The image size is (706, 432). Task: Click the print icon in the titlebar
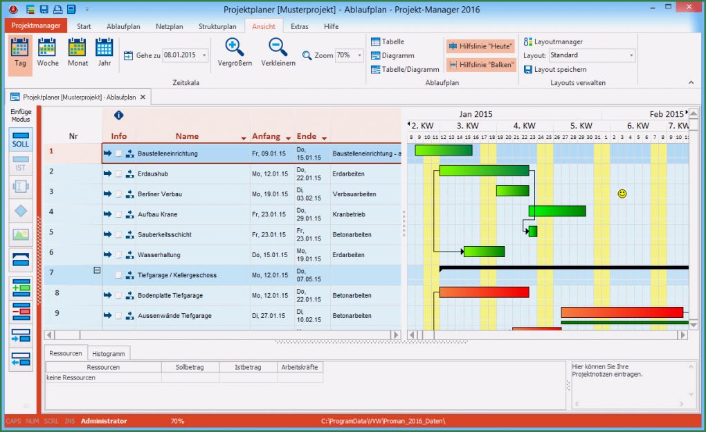pyautogui.click(x=58, y=9)
